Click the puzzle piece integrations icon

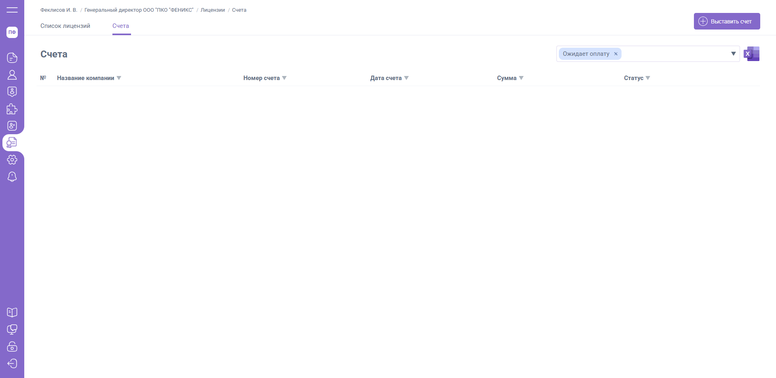pyautogui.click(x=12, y=109)
